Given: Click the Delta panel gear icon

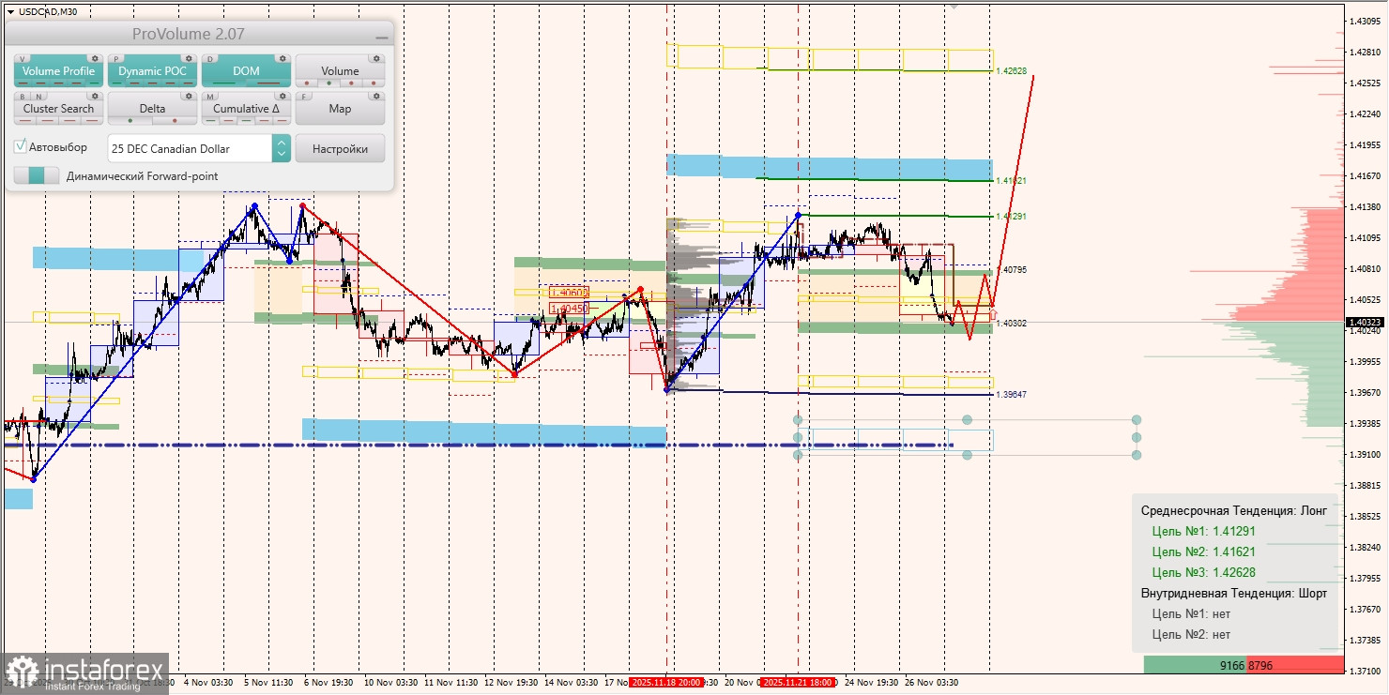Looking at the screenshot, I should (189, 97).
